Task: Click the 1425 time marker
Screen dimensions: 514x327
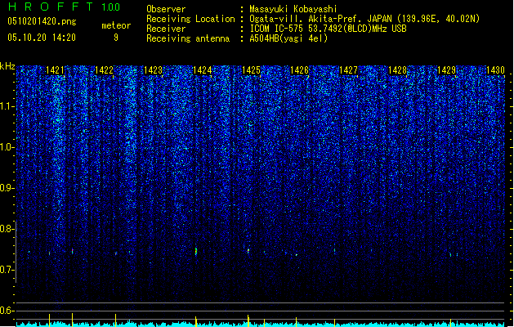Action: (251, 70)
